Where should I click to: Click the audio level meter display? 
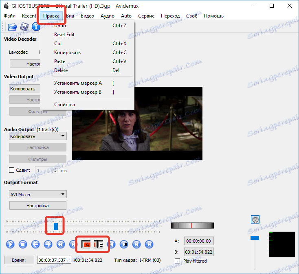tap(282, 244)
